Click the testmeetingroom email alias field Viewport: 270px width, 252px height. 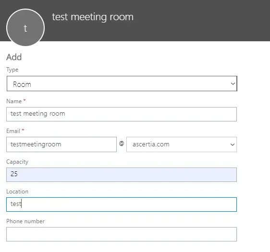pos(61,144)
